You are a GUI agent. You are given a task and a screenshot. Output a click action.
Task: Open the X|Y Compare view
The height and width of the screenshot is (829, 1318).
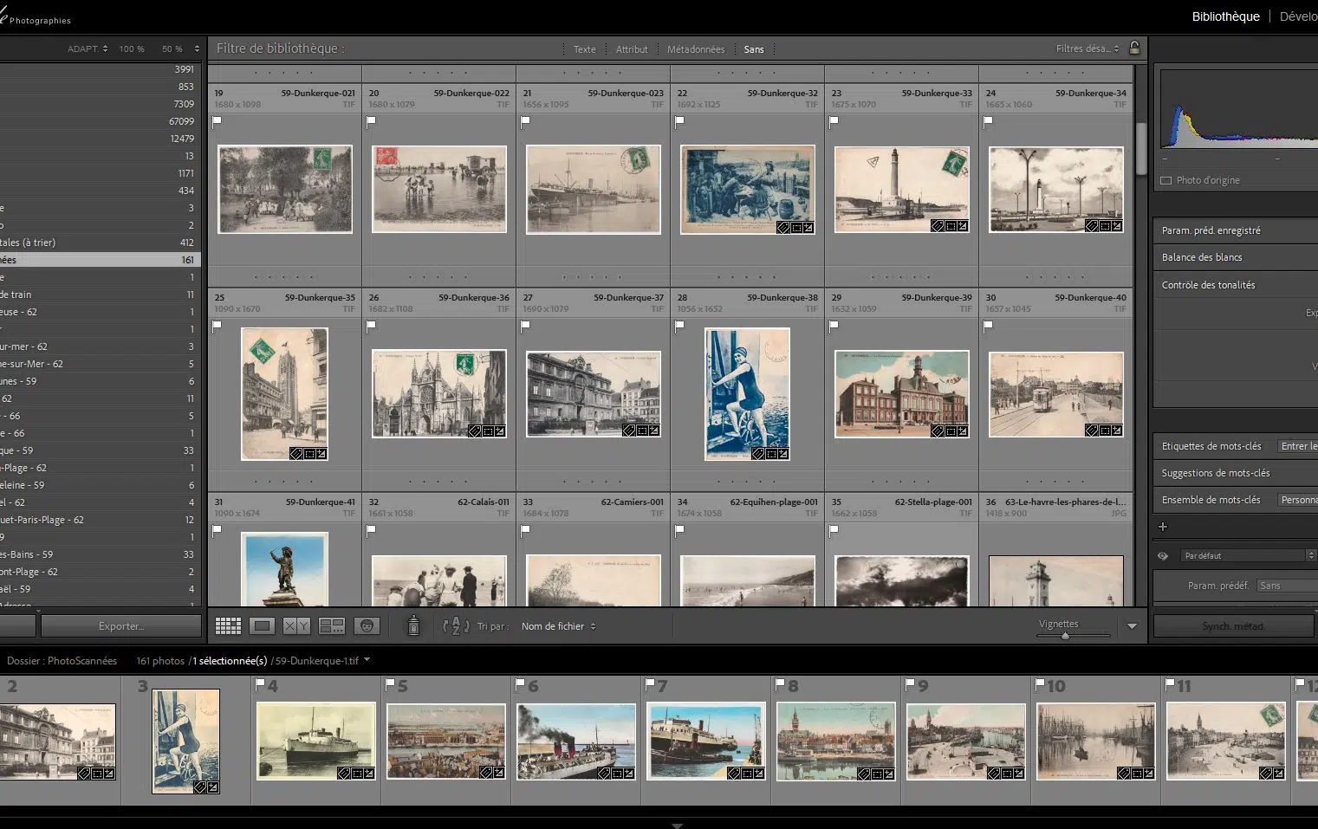click(296, 625)
